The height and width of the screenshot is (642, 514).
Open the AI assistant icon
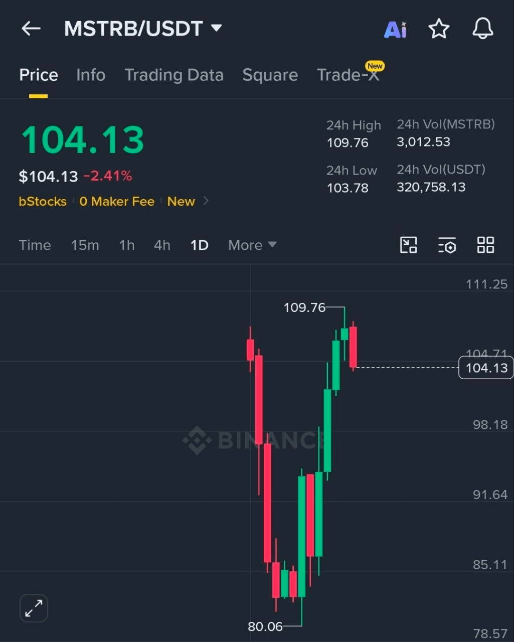tap(395, 30)
